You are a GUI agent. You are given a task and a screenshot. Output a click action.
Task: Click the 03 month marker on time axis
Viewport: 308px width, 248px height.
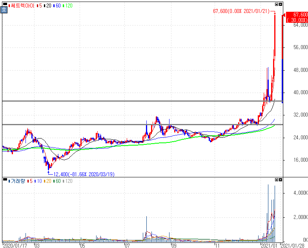point(37,246)
